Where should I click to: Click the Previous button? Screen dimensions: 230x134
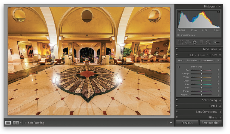click(x=187, y=123)
